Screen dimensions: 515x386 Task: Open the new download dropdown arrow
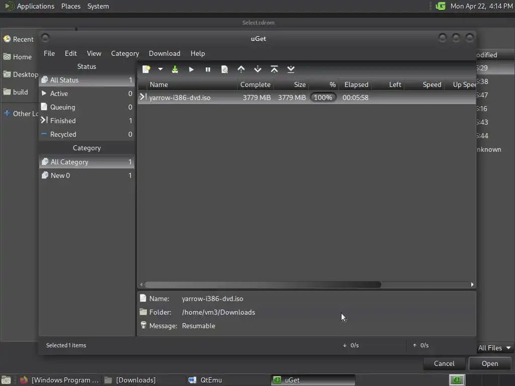coord(160,69)
